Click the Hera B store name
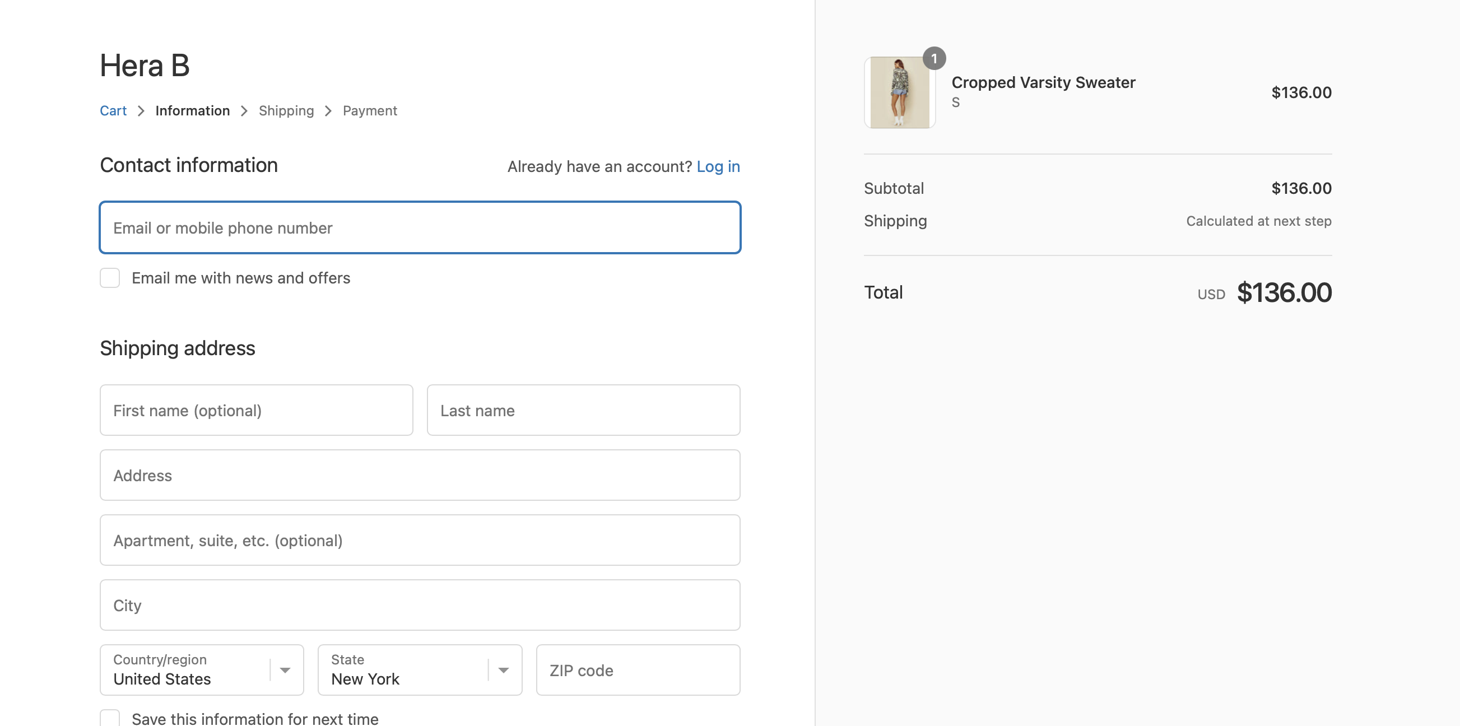 (x=144, y=64)
